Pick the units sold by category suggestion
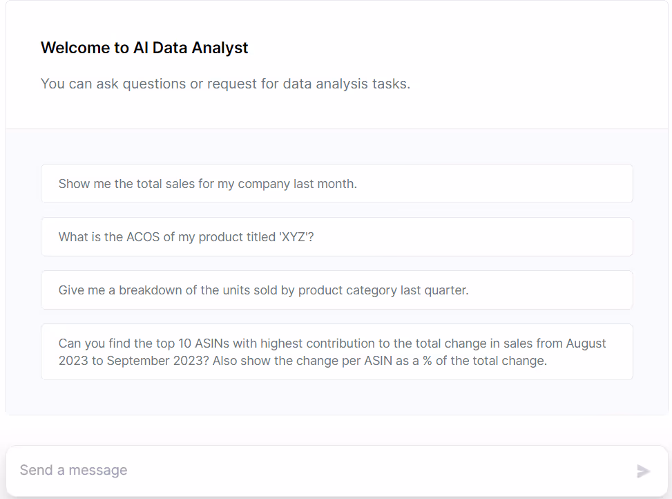 (x=336, y=290)
